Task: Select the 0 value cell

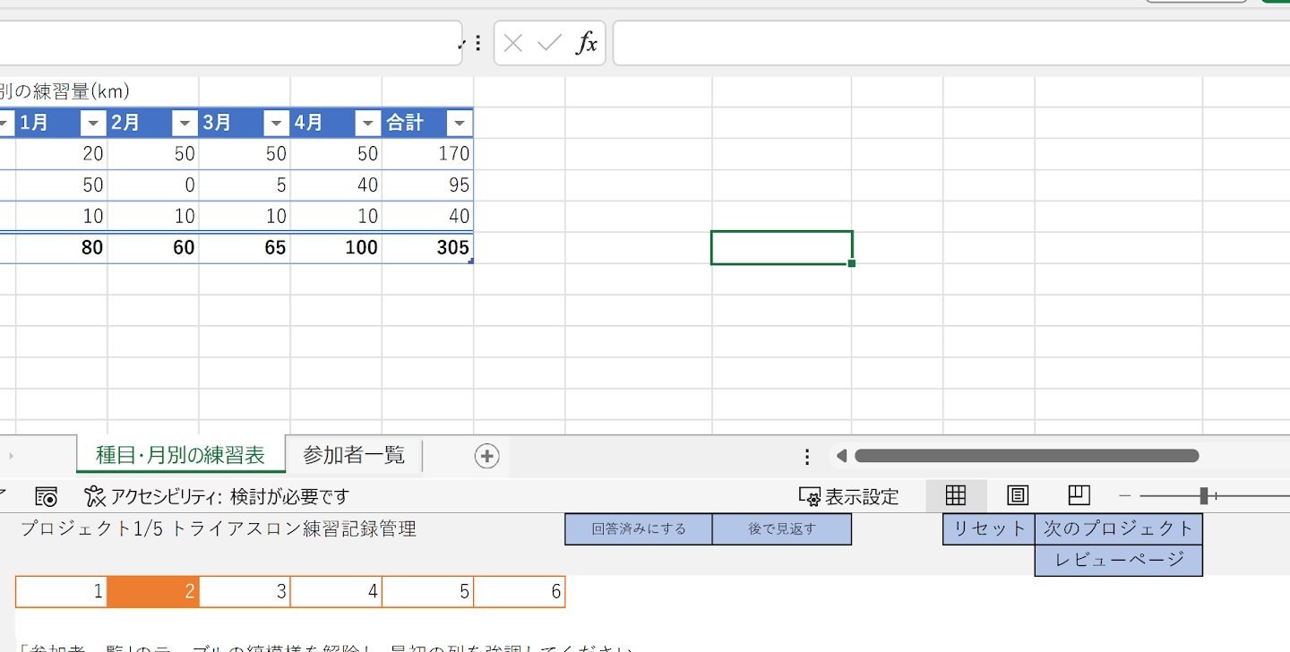Action: point(153,184)
